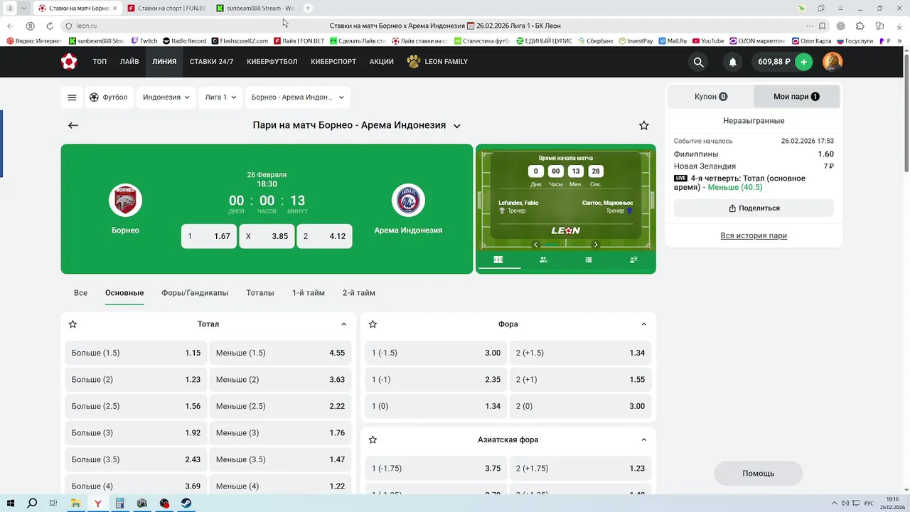This screenshot has height=512, width=910.
Task: Bookmark the page in address bar
Action: pos(822,26)
